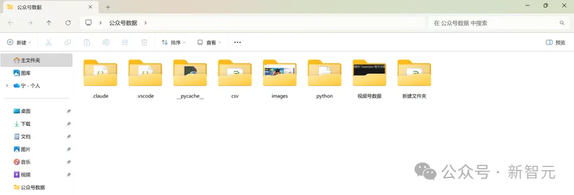The image size is (574, 195).
Task: Toggle the 预览 preview pane
Action: coord(555,42)
